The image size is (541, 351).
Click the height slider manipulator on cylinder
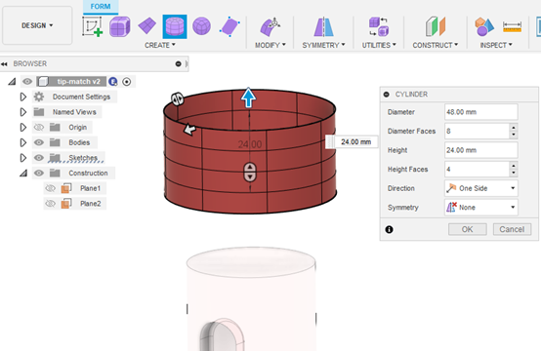(250, 172)
